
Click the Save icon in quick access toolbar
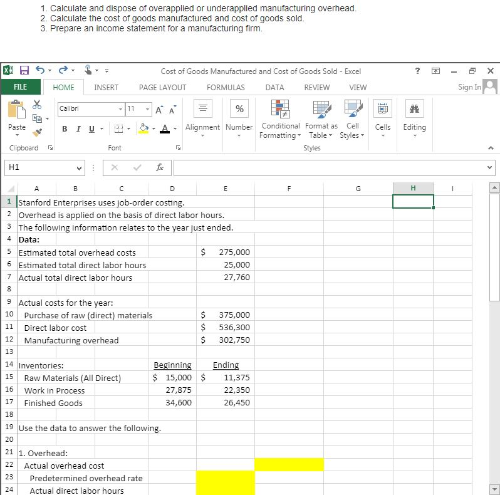click(24, 70)
